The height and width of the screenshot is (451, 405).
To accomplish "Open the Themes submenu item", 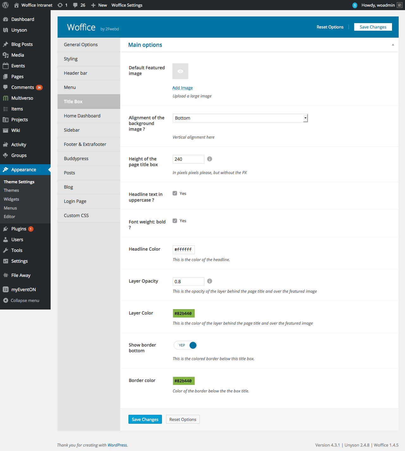I will coord(11,190).
